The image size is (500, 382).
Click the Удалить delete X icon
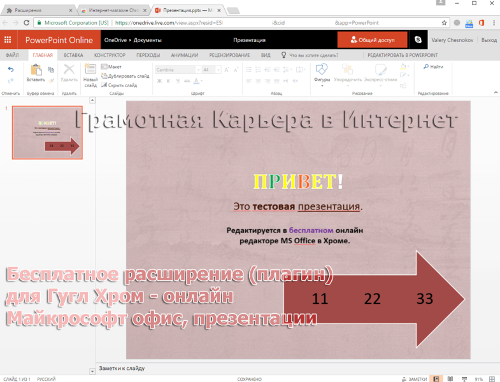coord(69,69)
